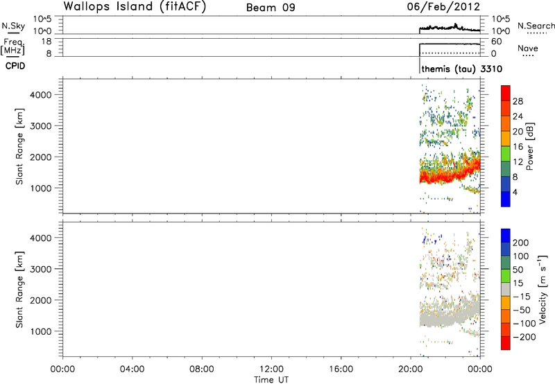Screen dimensions: 555x384
Task: Click the gray segment of velocity colorbar
Action: pos(506,289)
